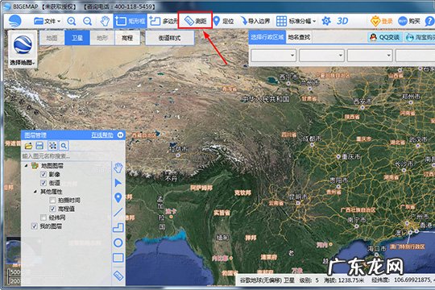
Task: Open the 选择地图 map source selector
Action: (x=23, y=50)
